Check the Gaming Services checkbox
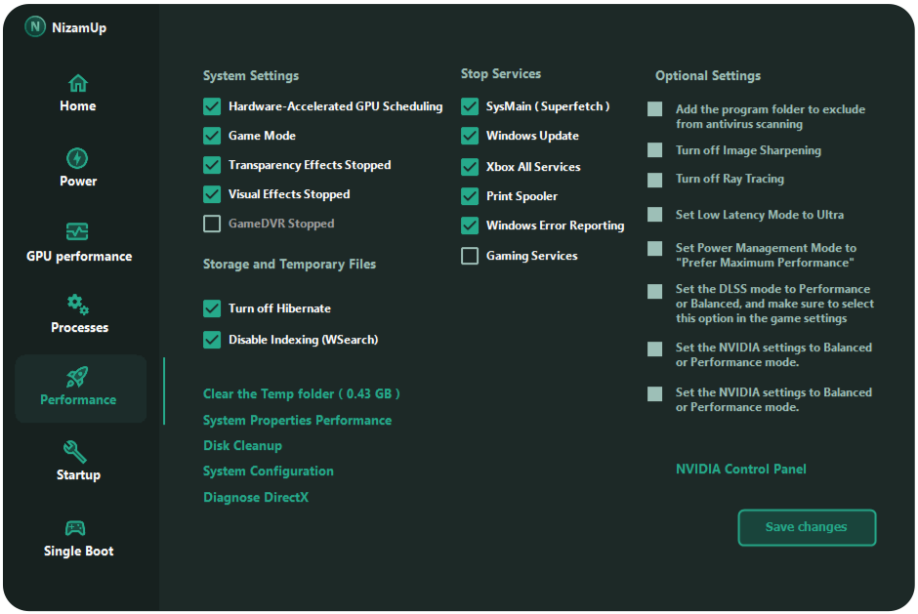Image resolution: width=918 pixels, height=614 pixels. pos(470,256)
